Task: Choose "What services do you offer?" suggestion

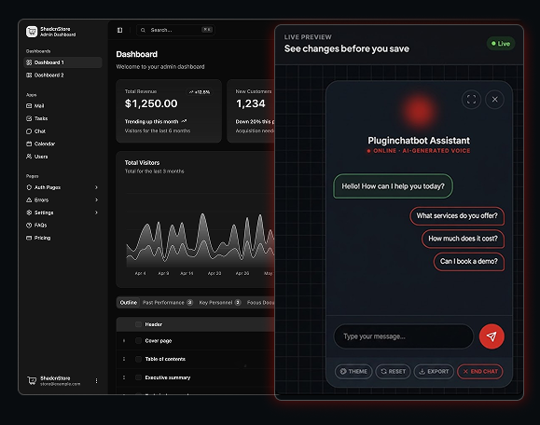Action: [457, 216]
